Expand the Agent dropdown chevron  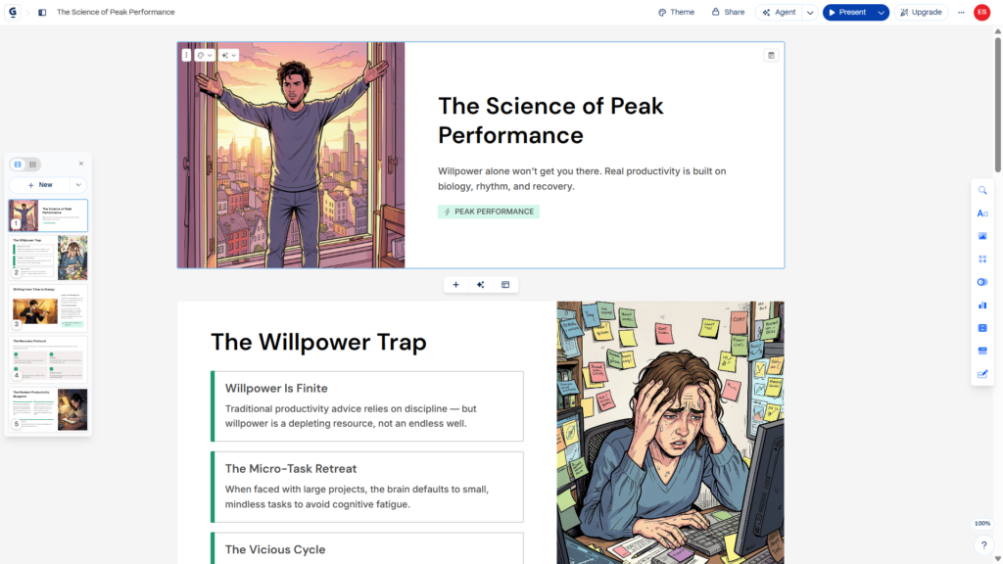810,12
